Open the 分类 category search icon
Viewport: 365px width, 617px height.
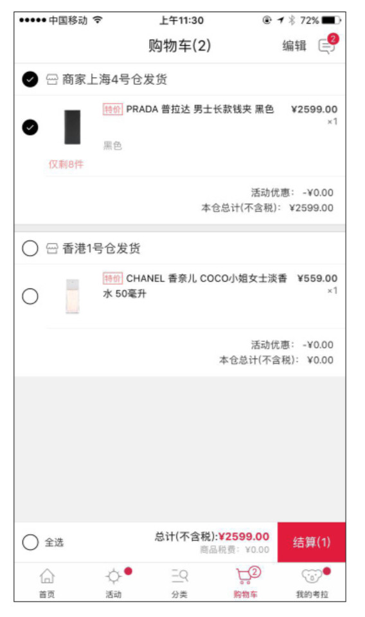pyautogui.click(x=180, y=576)
